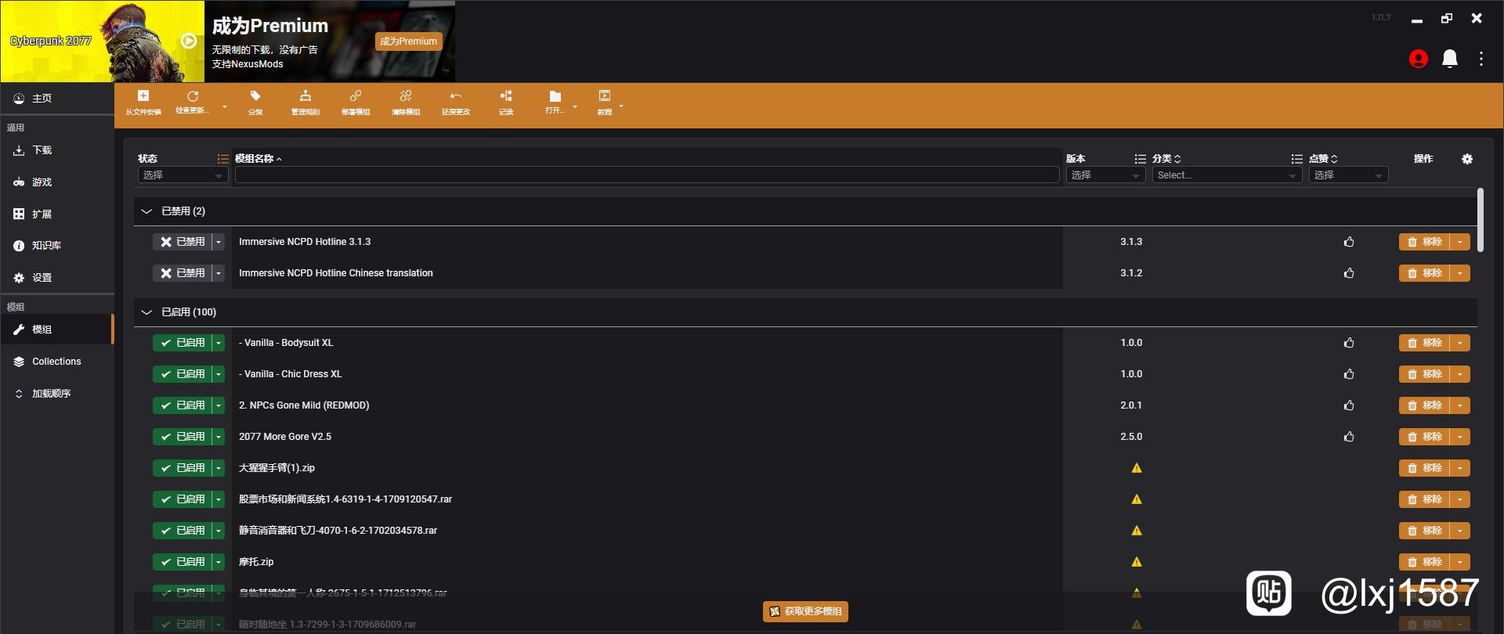
Task: Expand the 检查更新 dropdown arrow
Action: click(225, 106)
